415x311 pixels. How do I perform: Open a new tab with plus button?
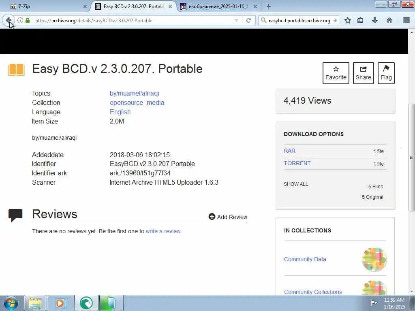click(268, 6)
